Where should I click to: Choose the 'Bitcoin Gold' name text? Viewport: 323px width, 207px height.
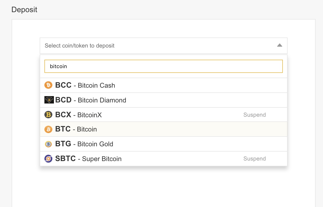point(95,144)
